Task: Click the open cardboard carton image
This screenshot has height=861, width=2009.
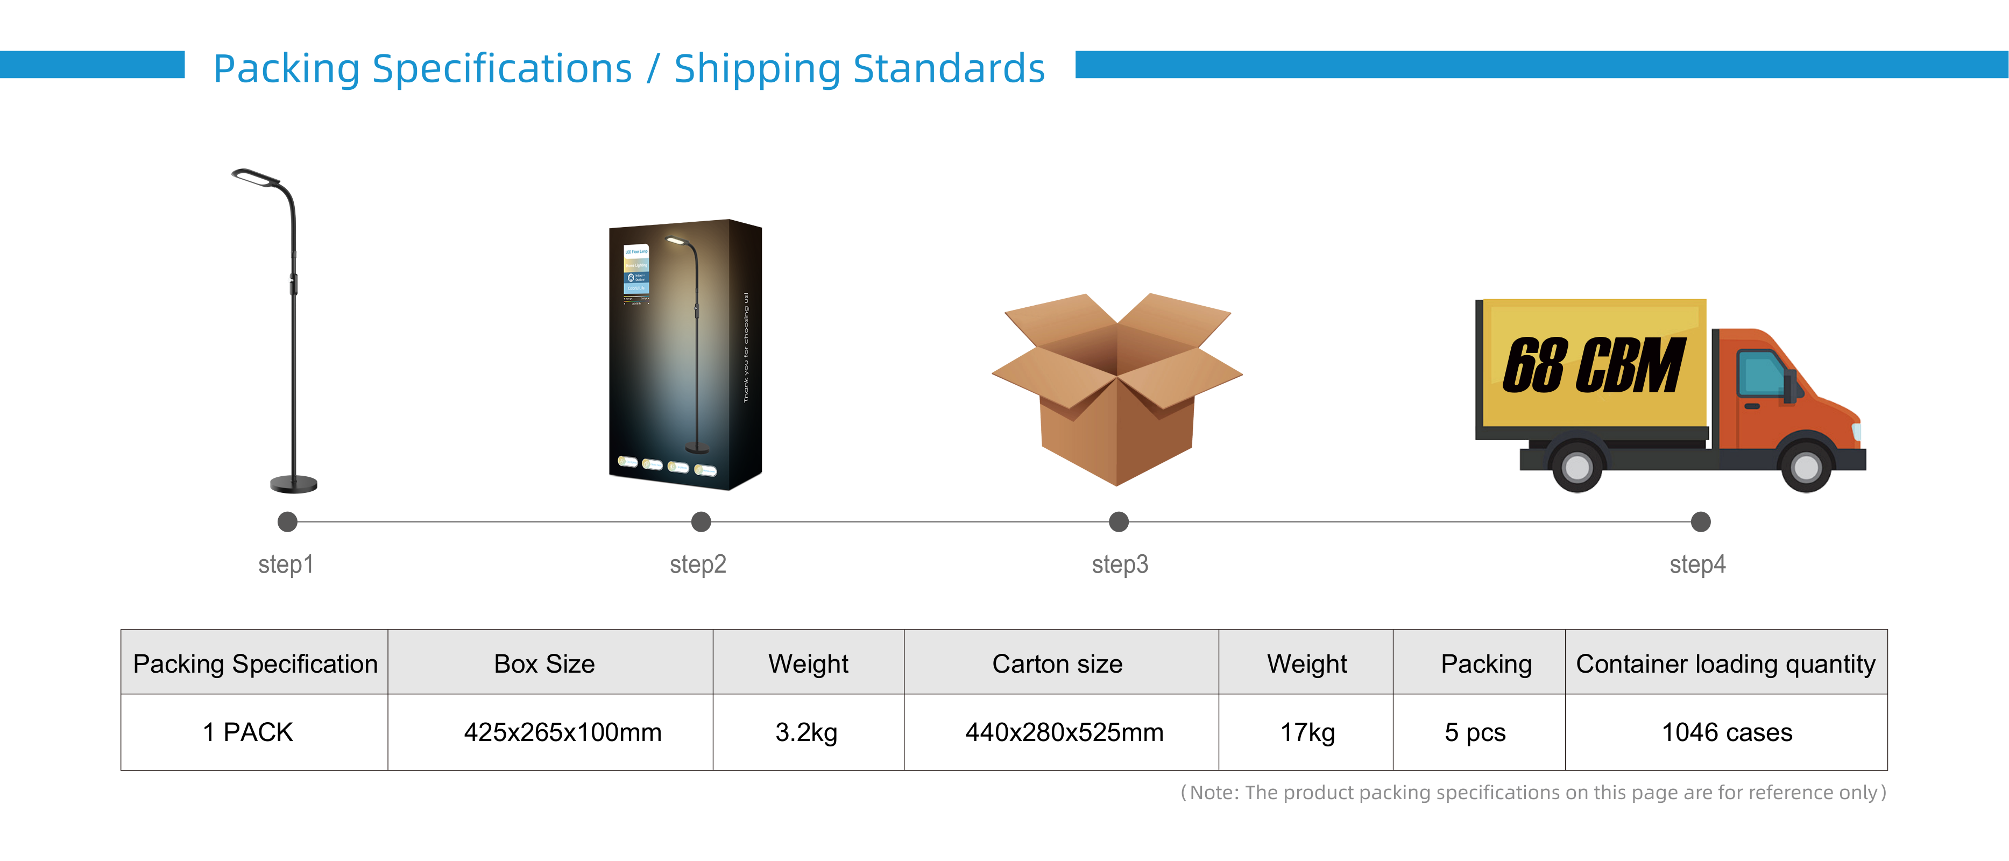Action: click(1117, 390)
